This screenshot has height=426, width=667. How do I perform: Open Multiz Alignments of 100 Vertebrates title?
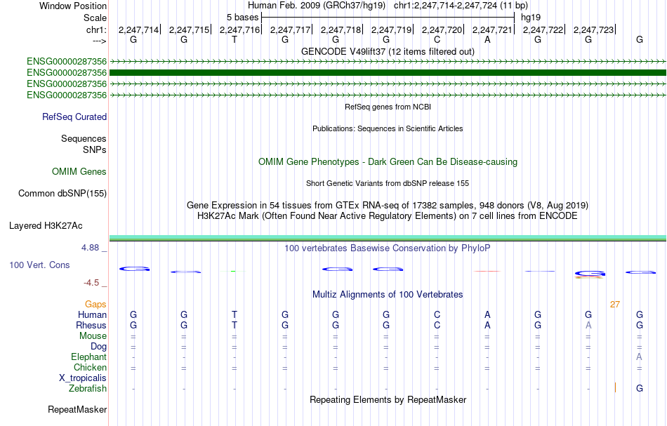388,295
